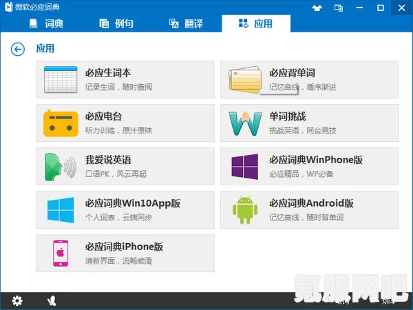Click the purple WinPhone logo icon
413x310 pixels.
pos(245,167)
